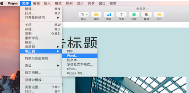Viewport: 189px width, 93px height.
Task: Open the 窗口 menu
Action: (x=102, y=3)
